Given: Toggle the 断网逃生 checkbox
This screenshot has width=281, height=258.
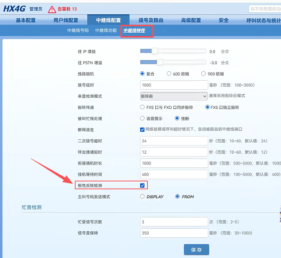Looking at the screenshot, I should point(142,130).
